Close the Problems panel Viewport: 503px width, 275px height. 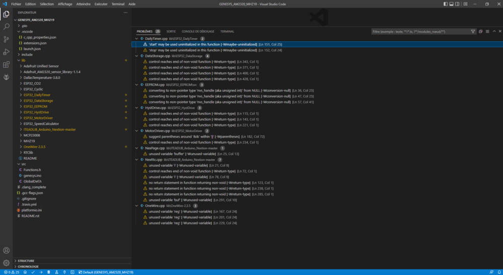coord(500,32)
